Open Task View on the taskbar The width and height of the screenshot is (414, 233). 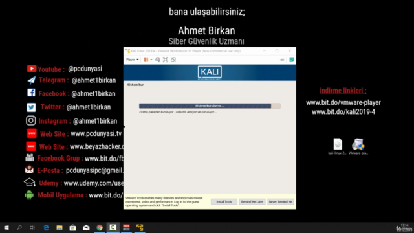[32, 227]
